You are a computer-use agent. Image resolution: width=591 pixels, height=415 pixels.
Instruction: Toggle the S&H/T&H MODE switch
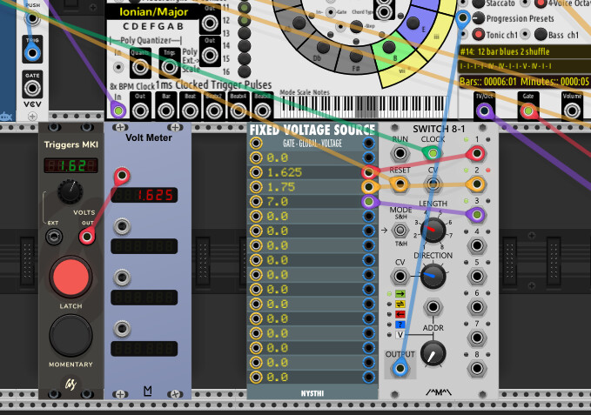coord(400,231)
